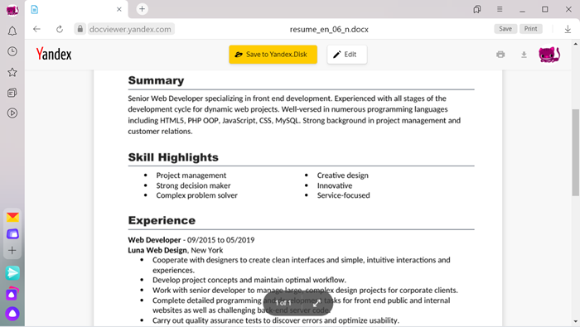This screenshot has width=580, height=327.
Task: Click the Print button in address bar
Action: tap(531, 29)
